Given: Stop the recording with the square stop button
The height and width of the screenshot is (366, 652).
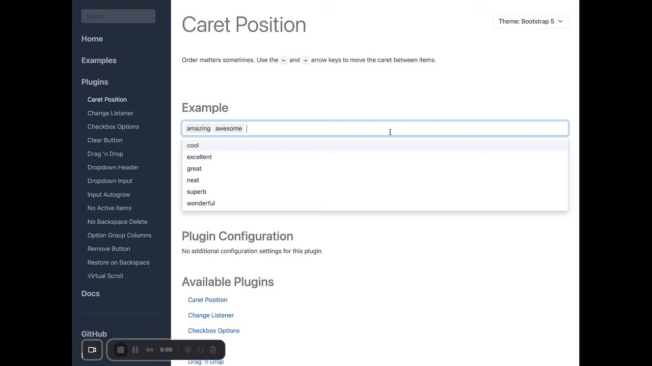Looking at the screenshot, I should pyautogui.click(x=121, y=350).
